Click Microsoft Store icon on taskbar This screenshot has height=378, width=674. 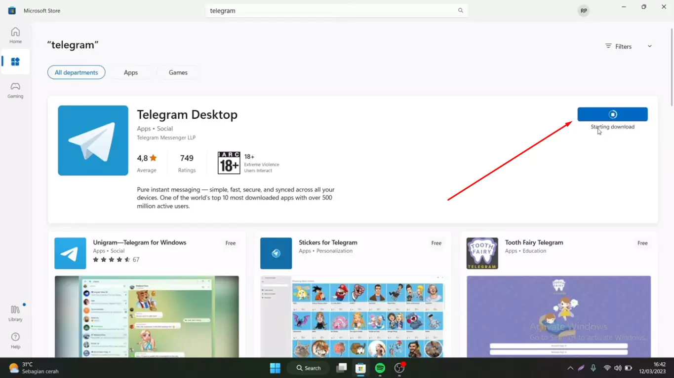point(360,368)
